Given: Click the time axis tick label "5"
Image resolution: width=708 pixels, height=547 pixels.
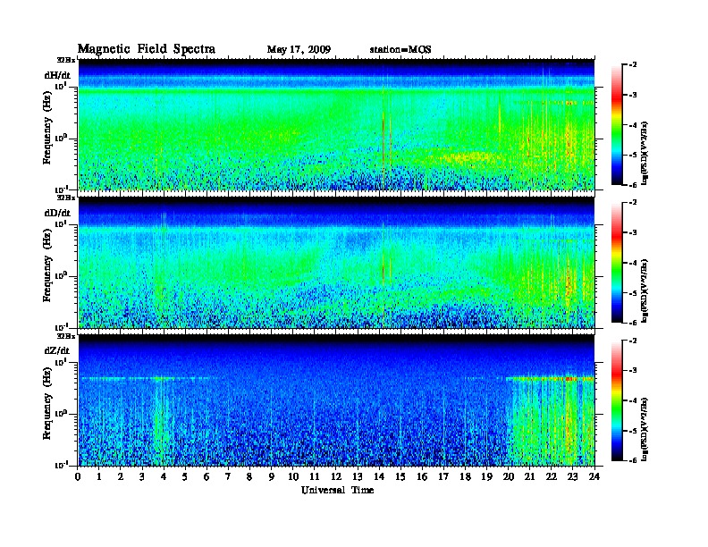Looking at the screenshot, I should click(185, 476).
